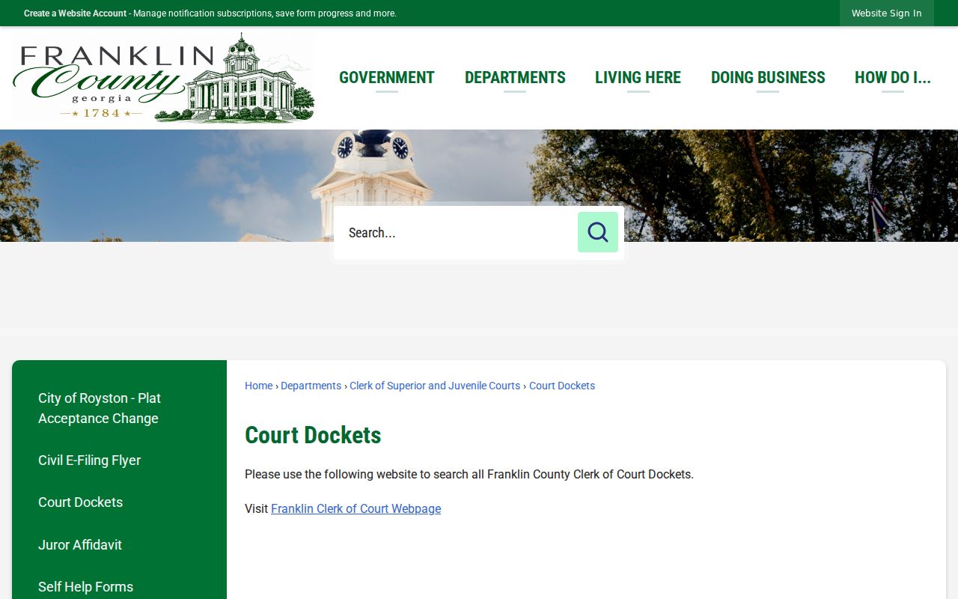The height and width of the screenshot is (599, 958).
Task: Visit the Franklin Clerk of Court Webpage link
Action: [x=356, y=509]
